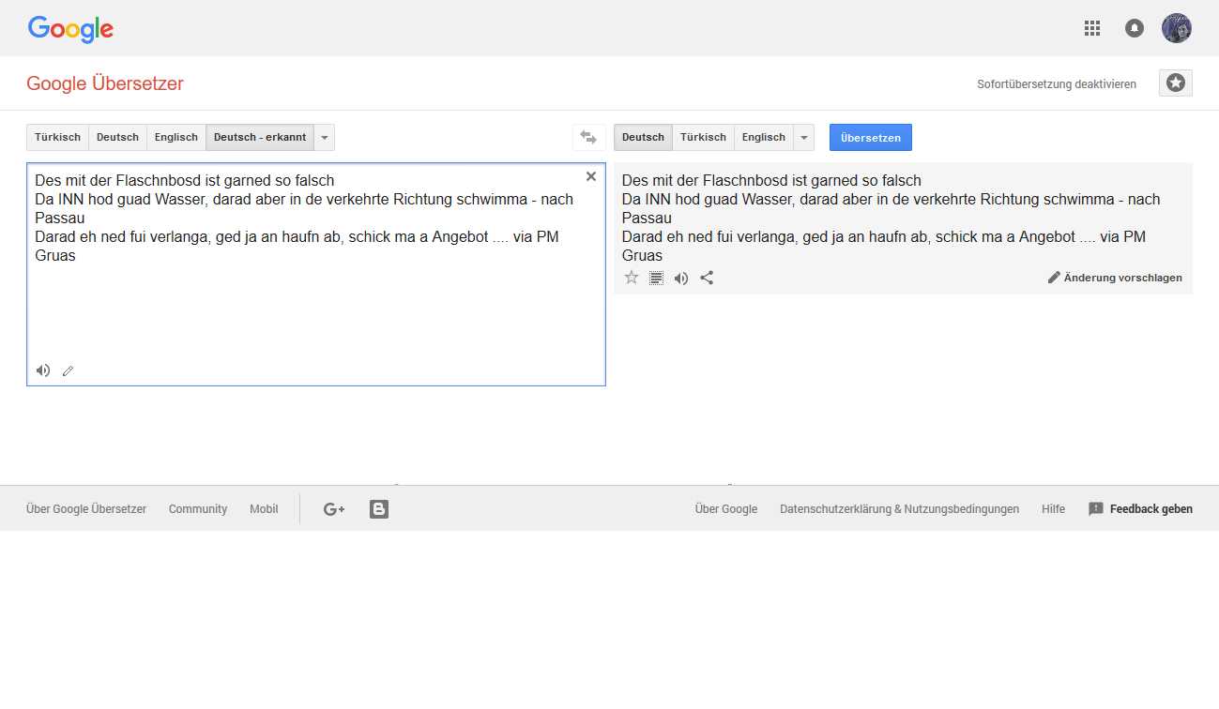Image resolution: width=1219 pixels, height=709 pixels.
Task: Open the Google apps grid
Action: (1091, 28)
